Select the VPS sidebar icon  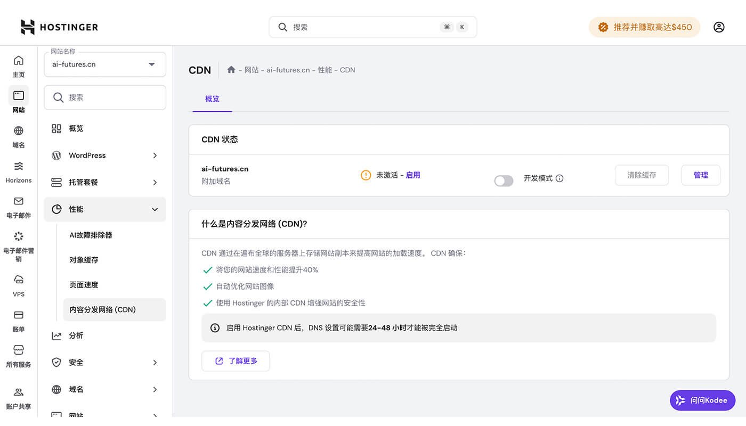click(x=18, y=285)
